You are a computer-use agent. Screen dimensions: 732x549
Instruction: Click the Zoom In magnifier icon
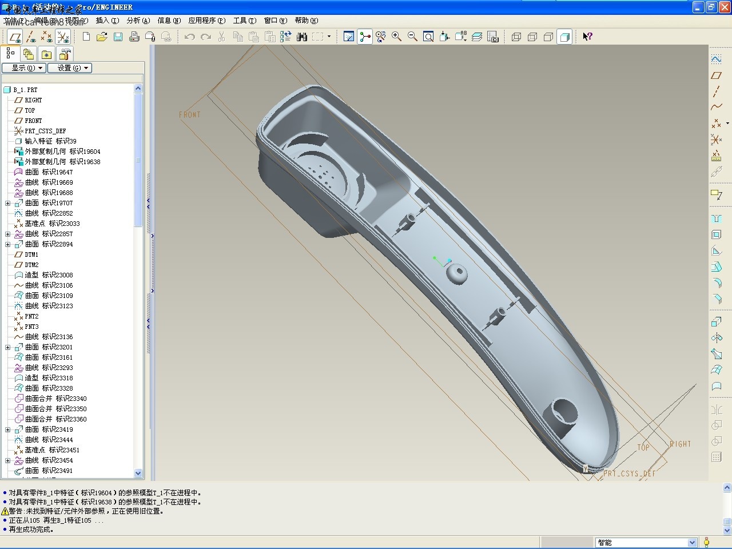click(396, 37)
